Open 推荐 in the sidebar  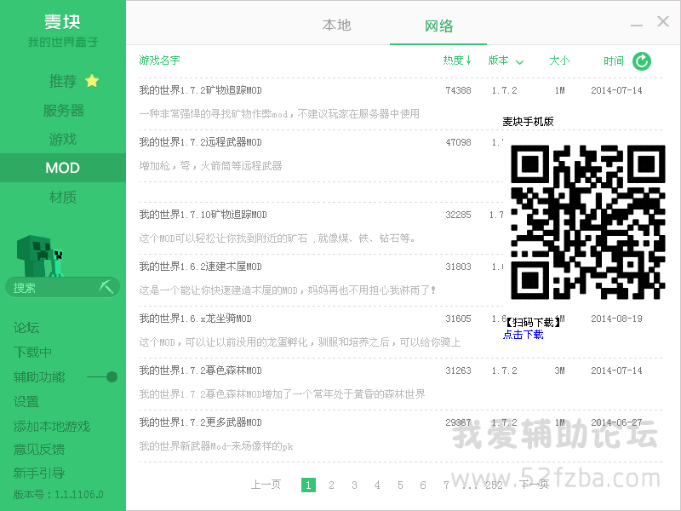click(x=63, y=81)
